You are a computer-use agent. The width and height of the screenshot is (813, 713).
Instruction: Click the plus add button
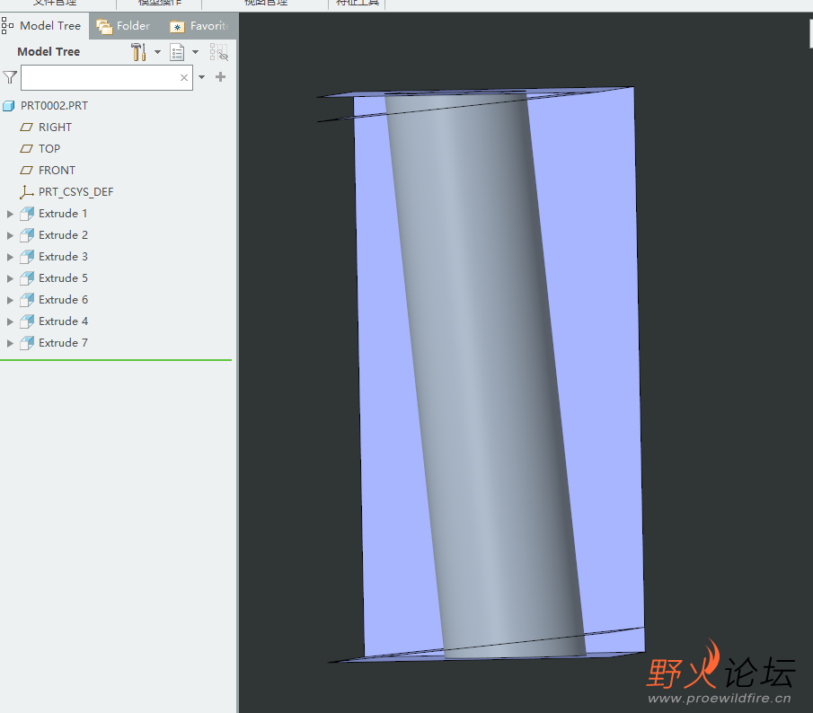point(220,77)
